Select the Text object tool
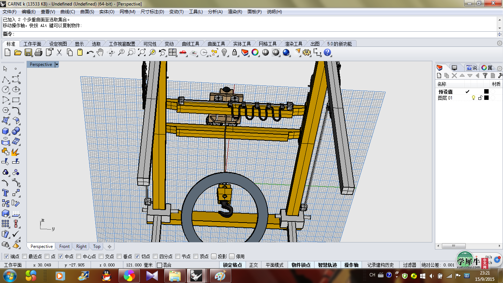503x283 pixels. point(6,193)
